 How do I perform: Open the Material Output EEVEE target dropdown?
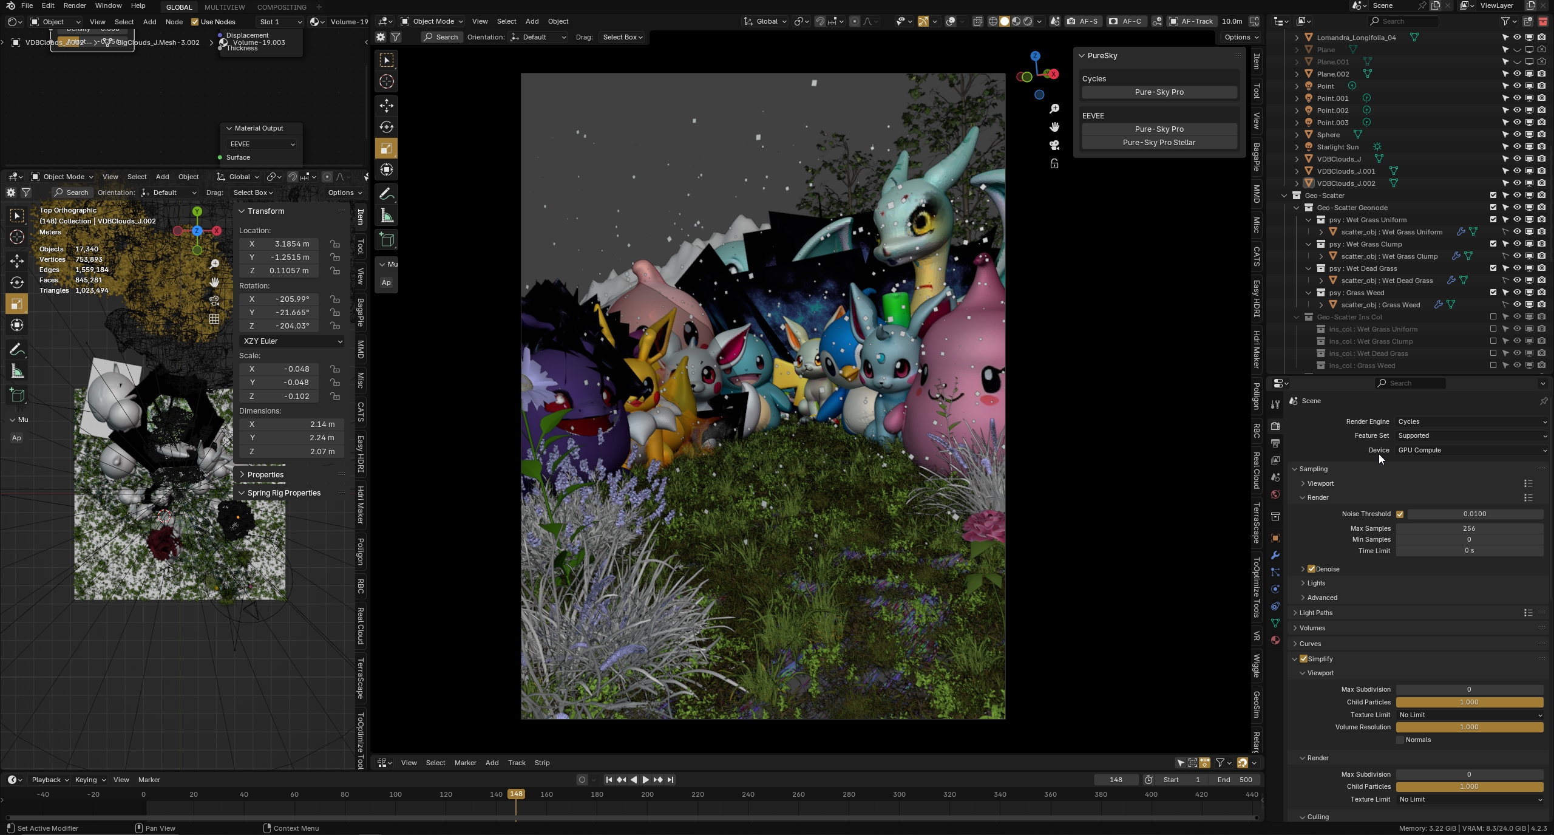(x=262, y=144)
